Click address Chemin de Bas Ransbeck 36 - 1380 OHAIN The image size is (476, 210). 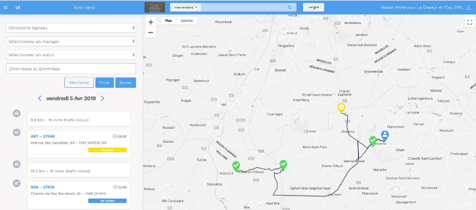(68, 194)
